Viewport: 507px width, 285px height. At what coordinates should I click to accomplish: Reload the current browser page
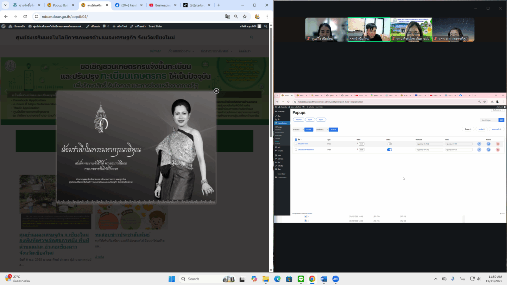[25, 16]
